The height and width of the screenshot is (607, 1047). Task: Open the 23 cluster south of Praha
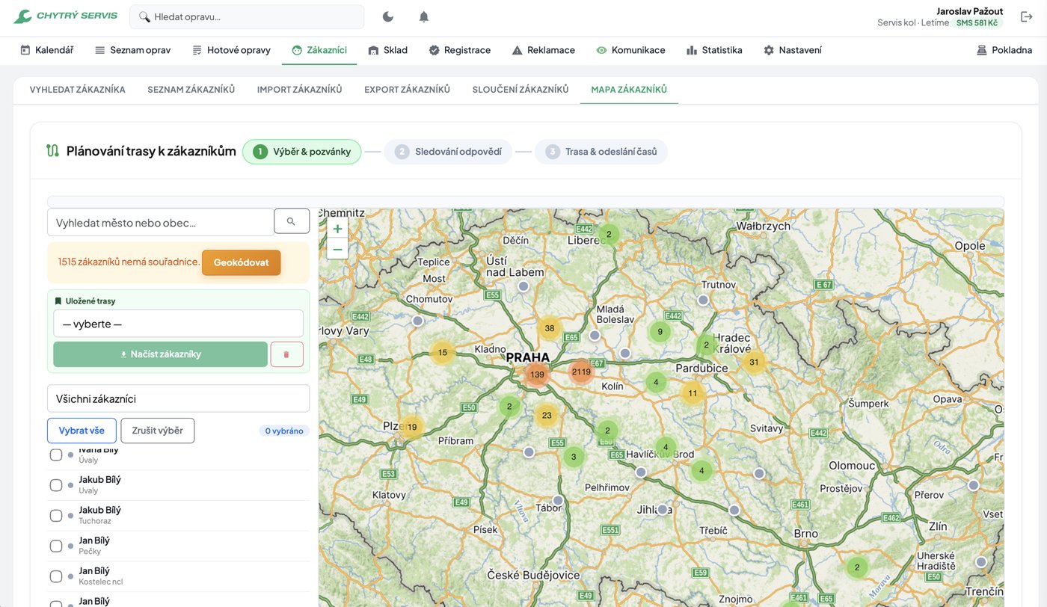tap(547, 415)
